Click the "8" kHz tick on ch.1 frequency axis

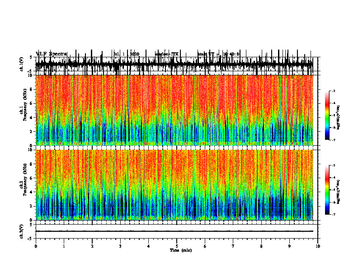32,89
